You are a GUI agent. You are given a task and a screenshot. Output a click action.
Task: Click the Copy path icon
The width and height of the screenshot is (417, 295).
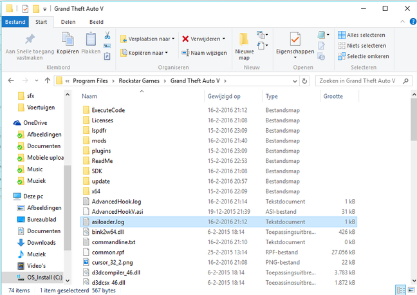(107, 46)
